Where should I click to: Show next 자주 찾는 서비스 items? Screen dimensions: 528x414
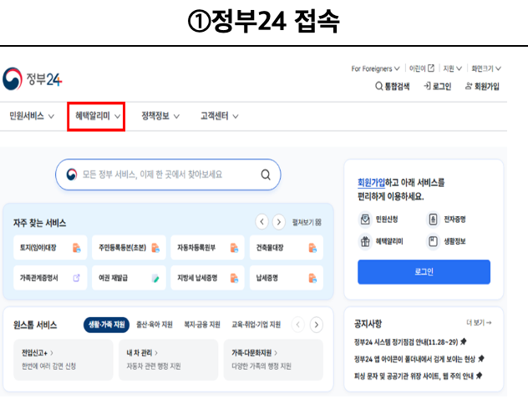tap(279, 222)
